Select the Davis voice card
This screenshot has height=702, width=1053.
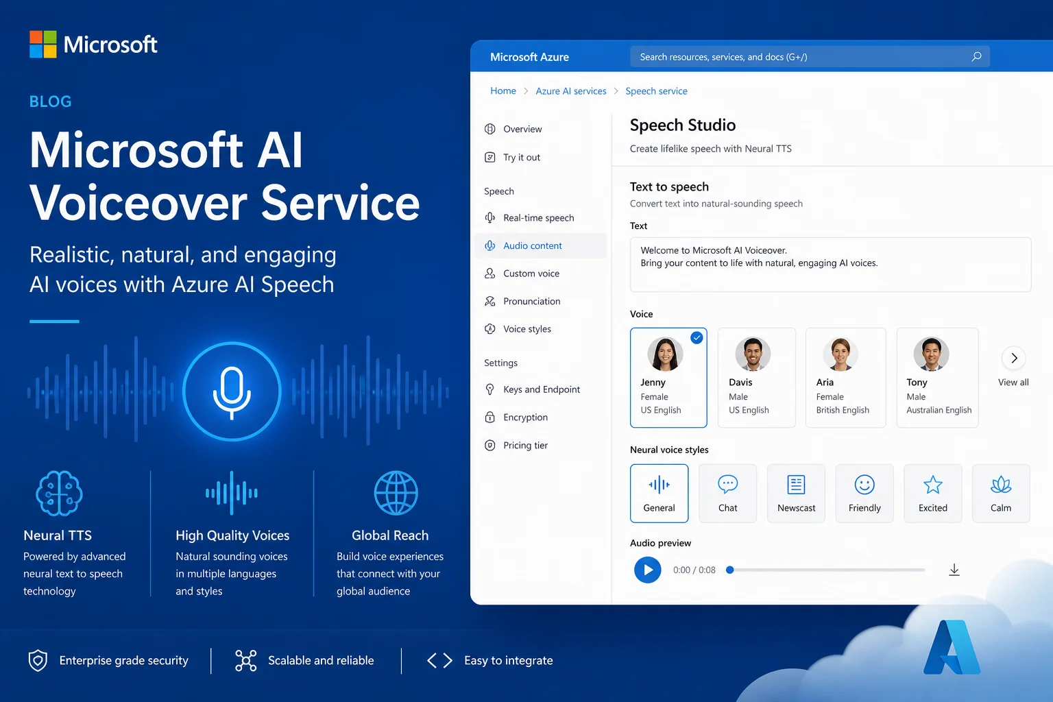(x=757, y=378)
